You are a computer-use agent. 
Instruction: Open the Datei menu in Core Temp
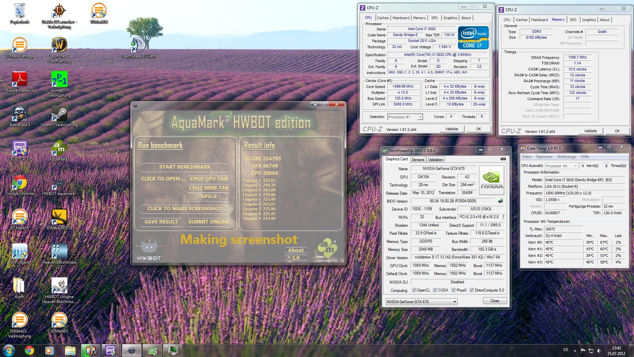527,157
